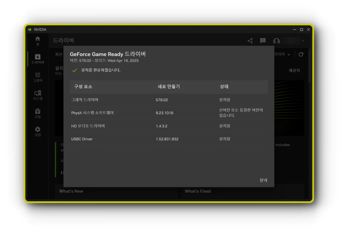Click the What's New heading

click(71, 191)
